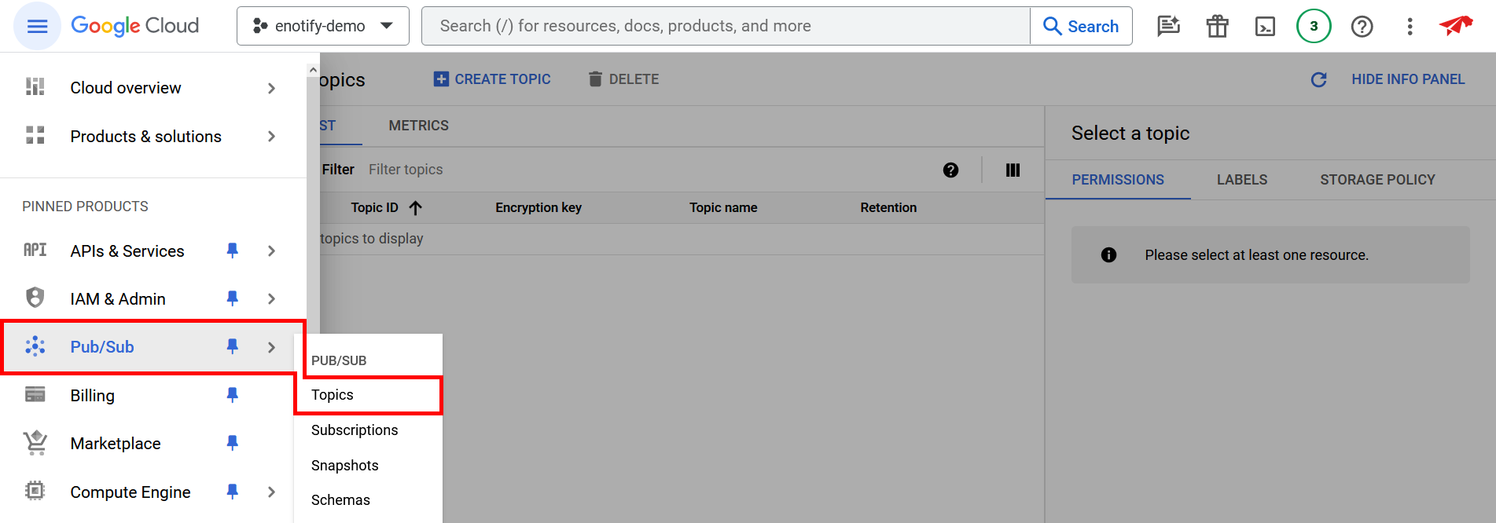Open the main navigation hamburger menu
The image size is (1496, 523).
(x=37, y=26)
